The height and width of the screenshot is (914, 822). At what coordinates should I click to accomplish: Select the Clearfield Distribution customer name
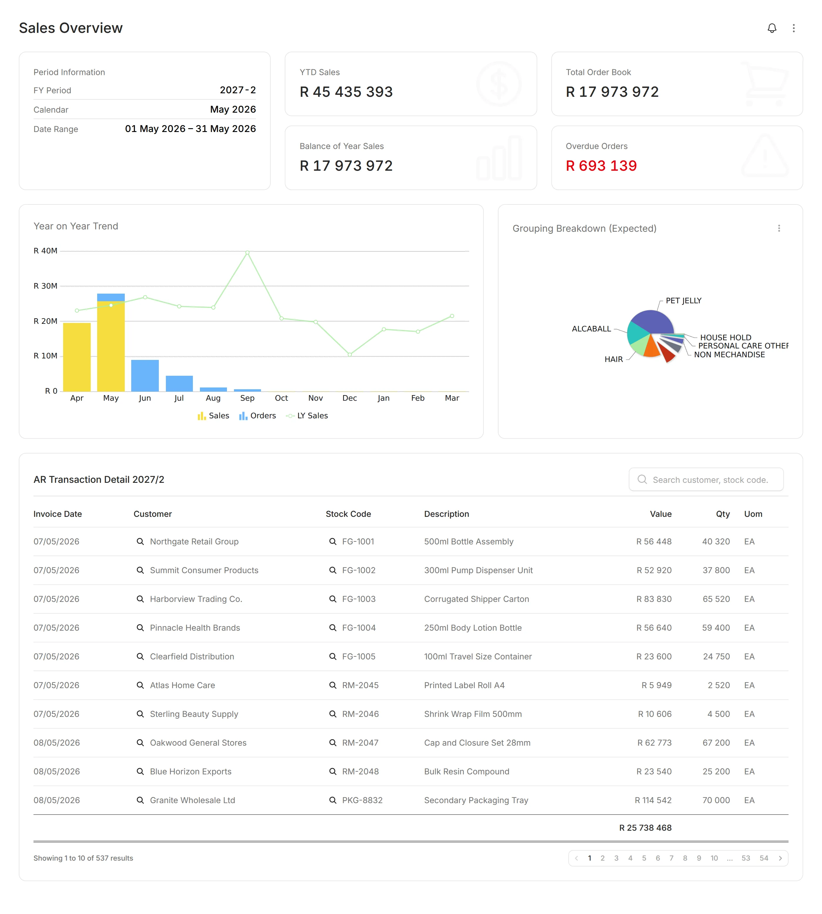click(x=192, y=656)
